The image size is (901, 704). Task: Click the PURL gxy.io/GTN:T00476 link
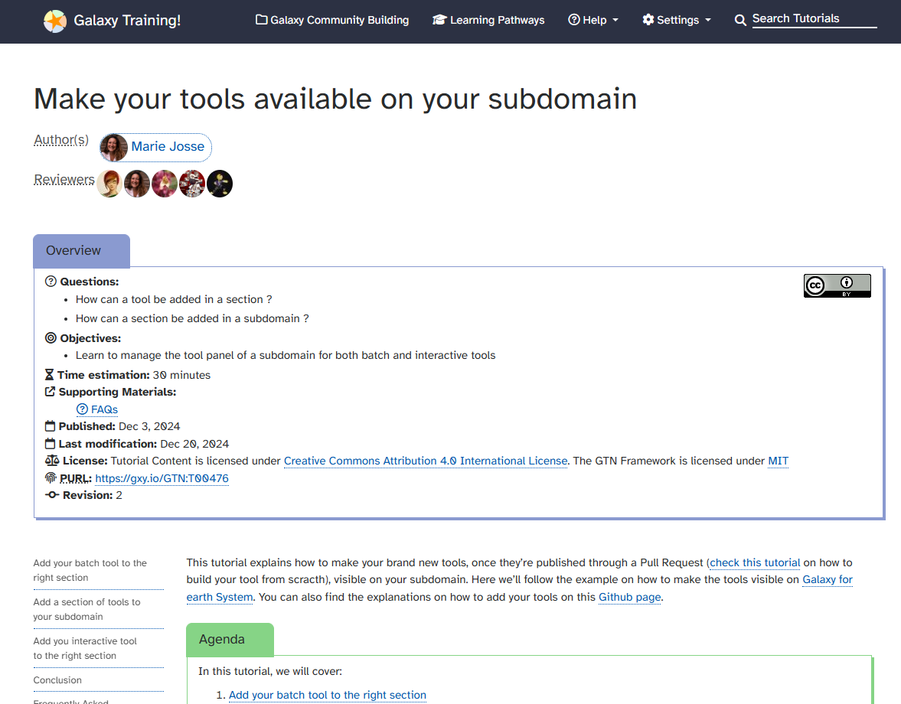(162, 479)
